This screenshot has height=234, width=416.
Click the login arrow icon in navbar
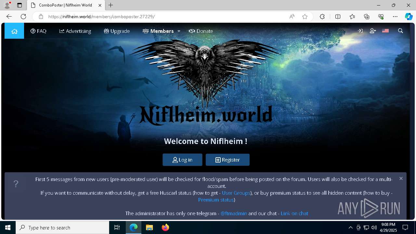[x=360, y=31]
